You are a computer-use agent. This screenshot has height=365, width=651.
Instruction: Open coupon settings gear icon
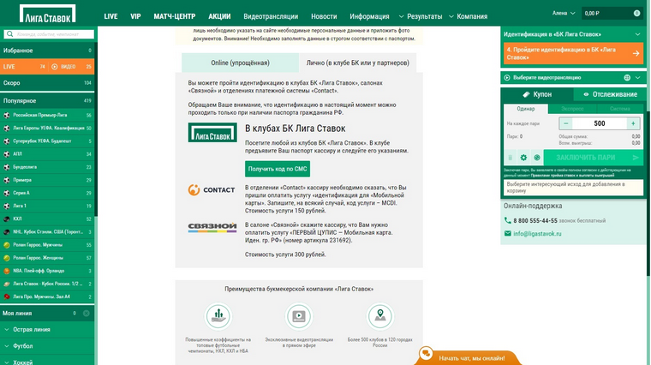[x=523, y=158]
